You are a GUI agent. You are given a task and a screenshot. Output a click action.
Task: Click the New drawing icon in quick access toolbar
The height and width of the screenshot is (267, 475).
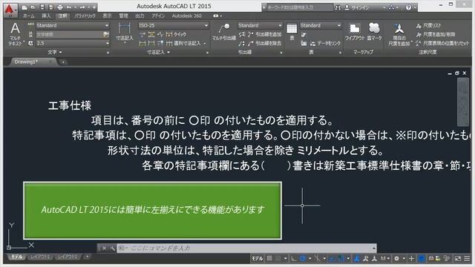coord(24,7)
